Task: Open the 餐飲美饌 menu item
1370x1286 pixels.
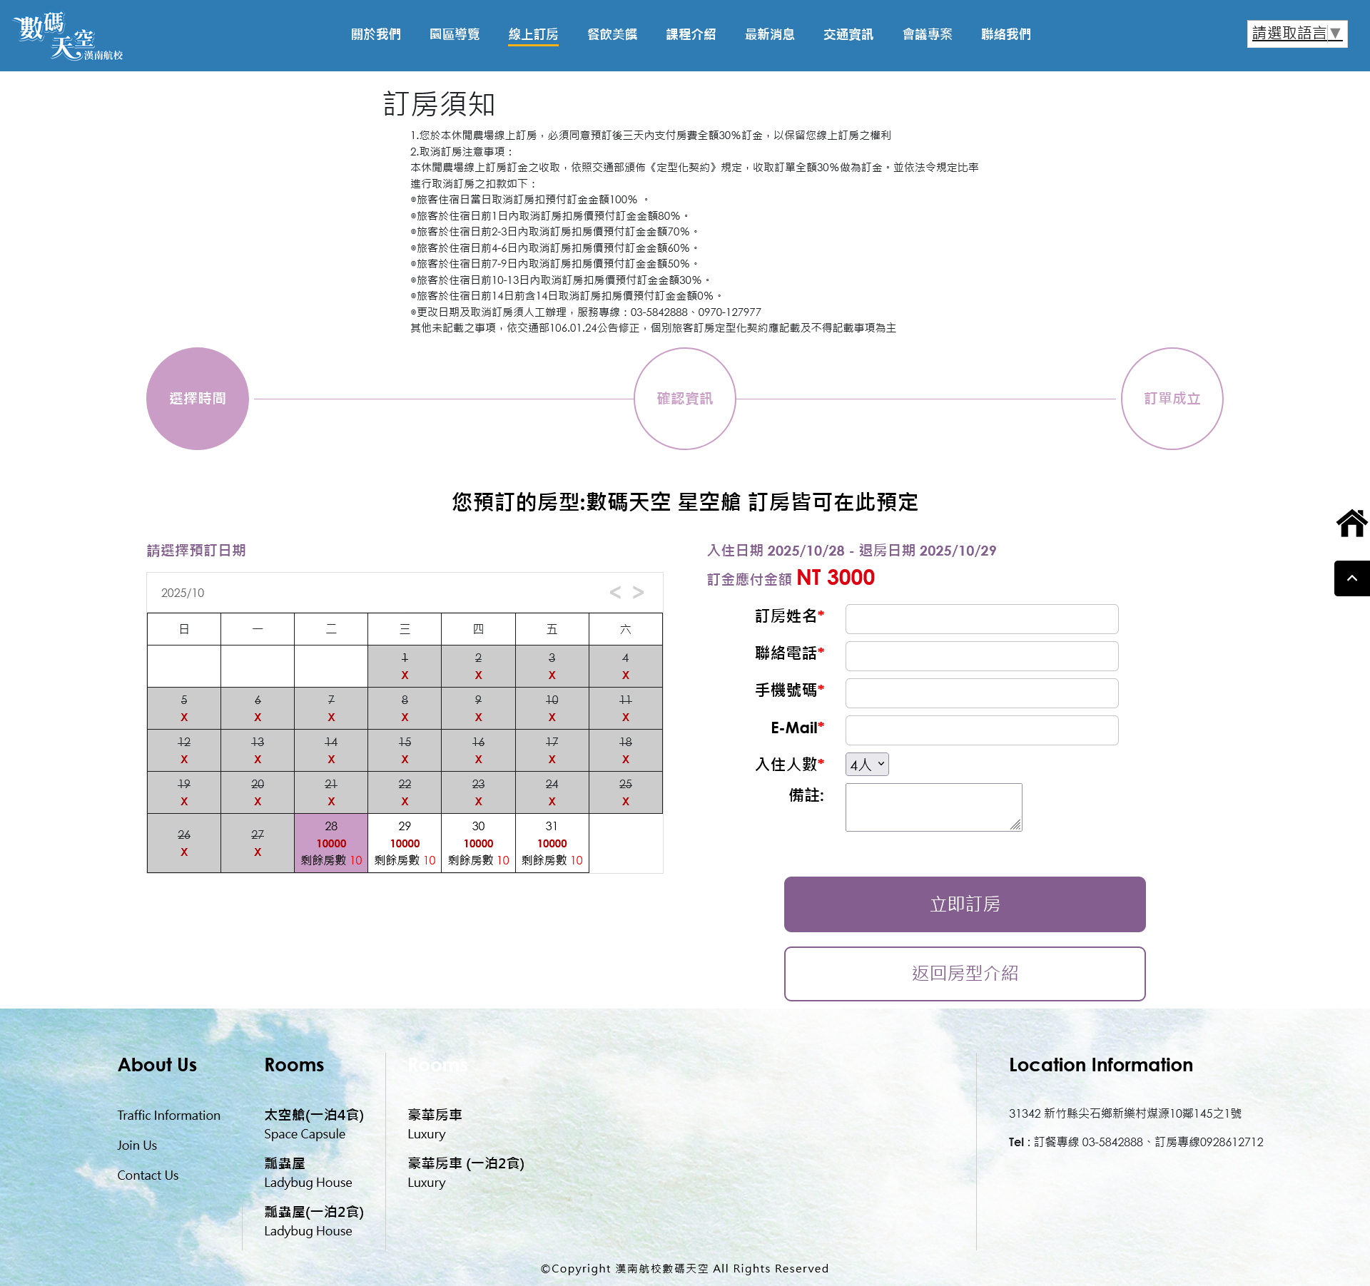Action: coord(612,34)
